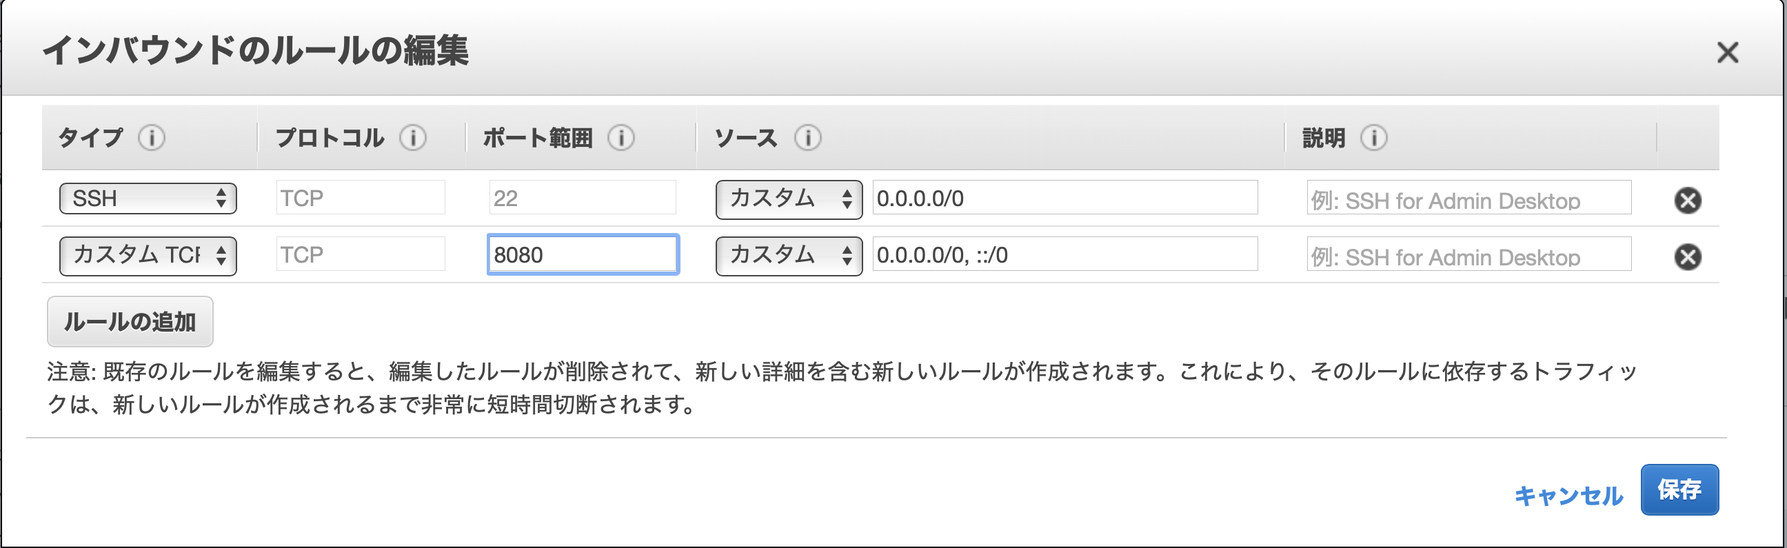Remove the カスタム TCP rule row

click(x=1688, y=256)
